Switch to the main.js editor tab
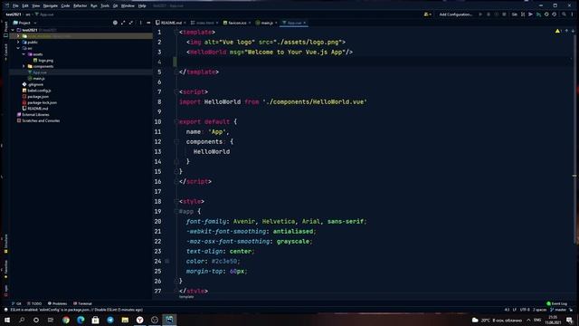Screen dimensions: 579x326 266,23
